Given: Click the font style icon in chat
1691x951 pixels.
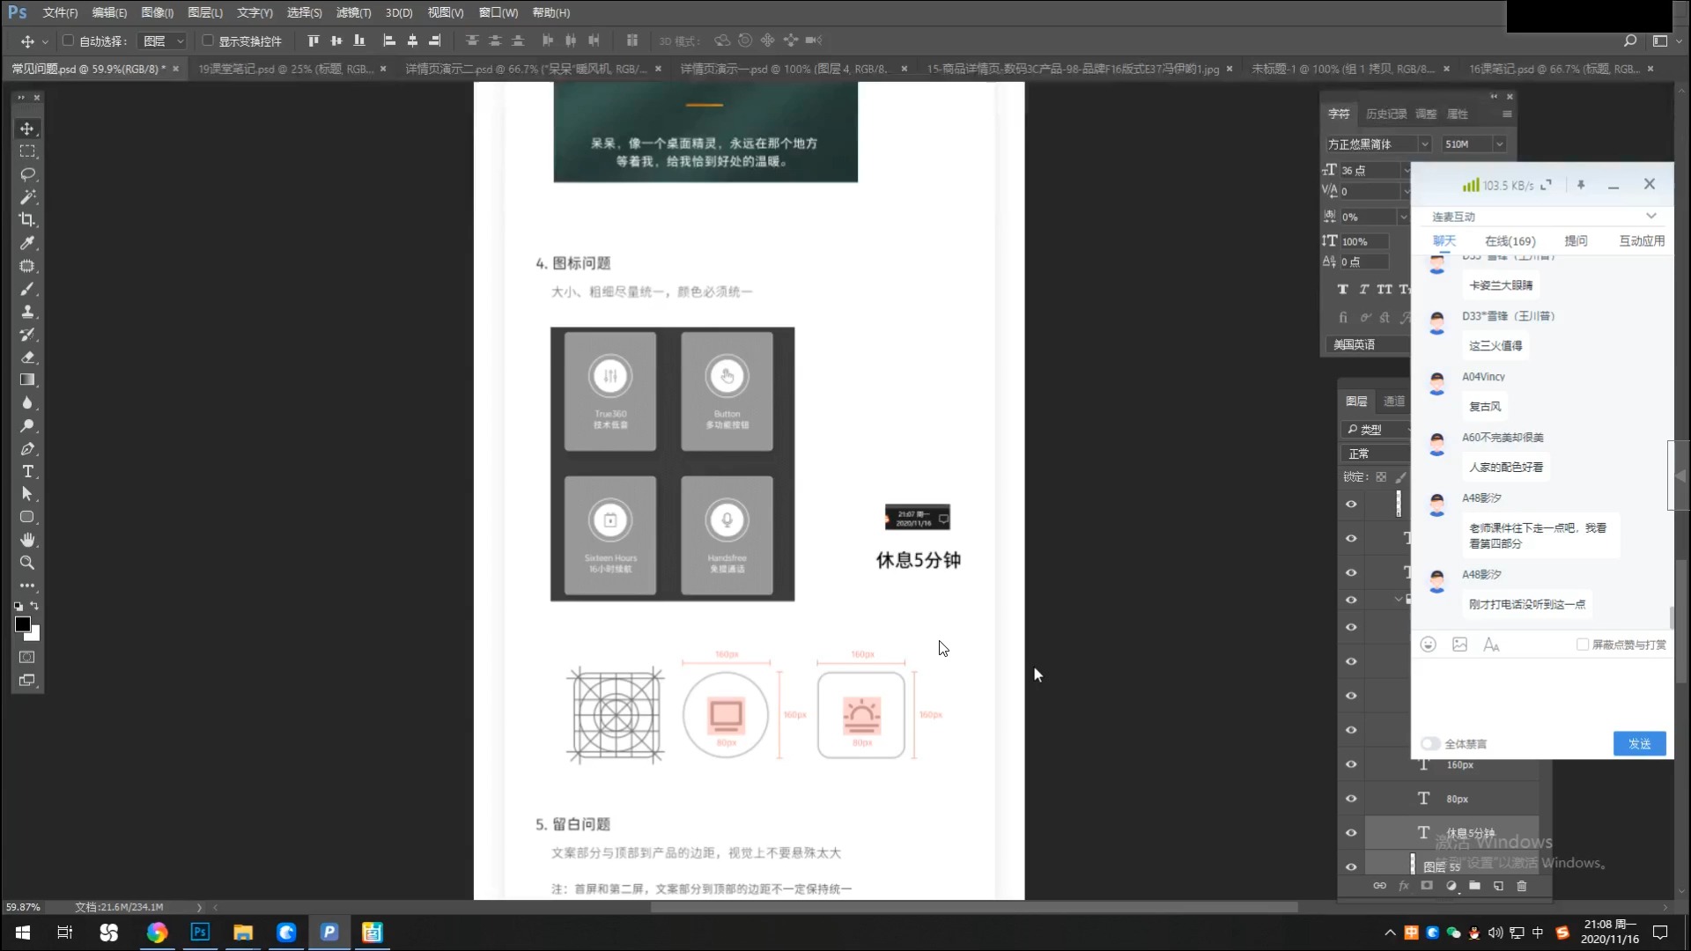Looking at the screenshot, I should click(1491, 645).
